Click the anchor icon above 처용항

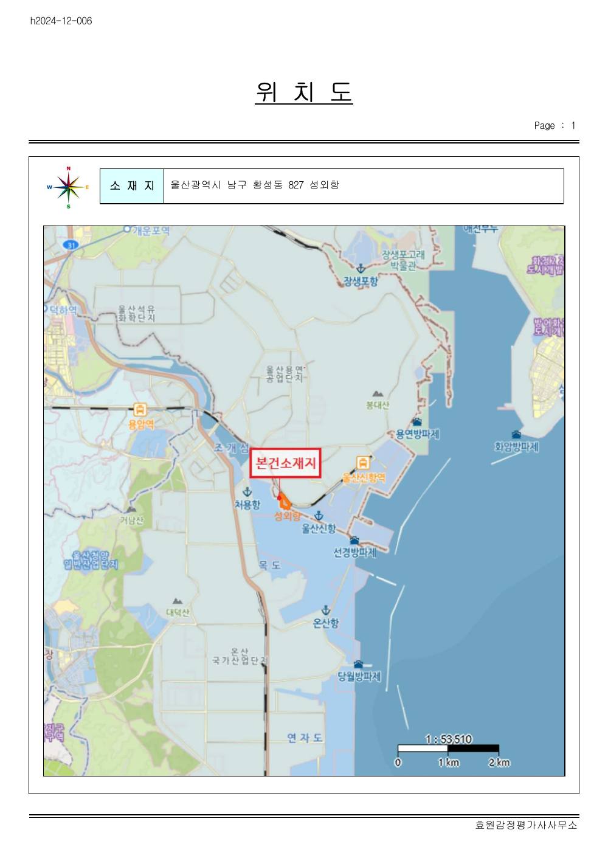coord(247,492)
